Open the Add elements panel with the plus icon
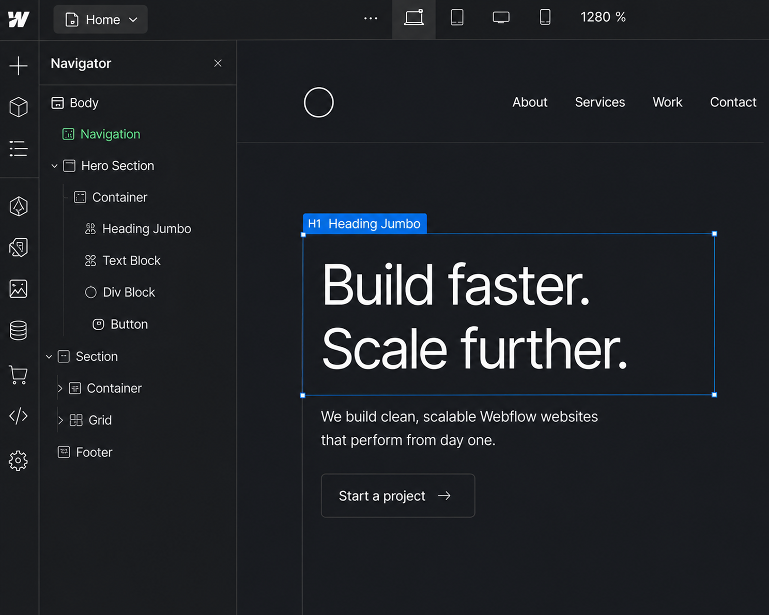Image resolution: width=769 pixels, height=615 pixels. point(19,66)
